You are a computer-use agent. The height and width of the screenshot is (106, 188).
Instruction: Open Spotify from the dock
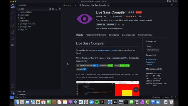[x=97, y=102]
